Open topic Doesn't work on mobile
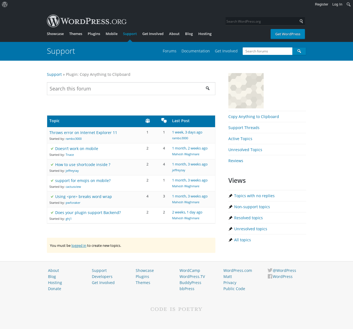Viewport: 353px width, 329px height. (77, 149)
